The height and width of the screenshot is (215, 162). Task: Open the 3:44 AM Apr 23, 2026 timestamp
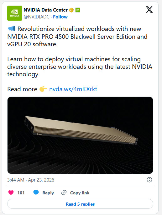click(31, 180)
